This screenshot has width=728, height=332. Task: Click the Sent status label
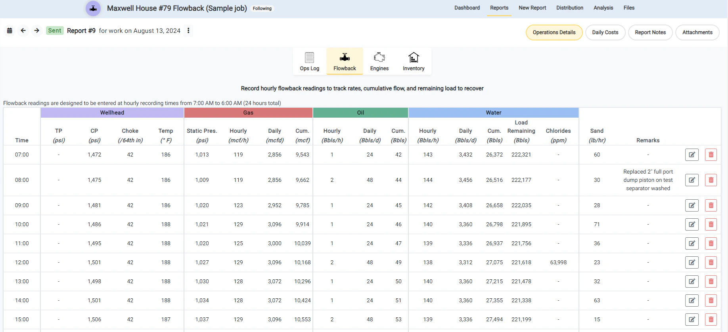point(55,31)
